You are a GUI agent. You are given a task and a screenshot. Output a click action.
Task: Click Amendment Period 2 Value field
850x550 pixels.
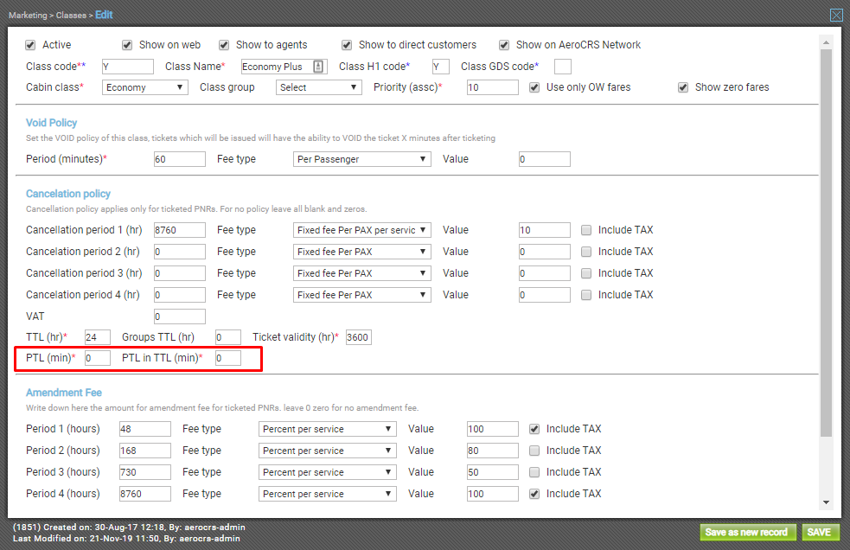click(493, 451)
